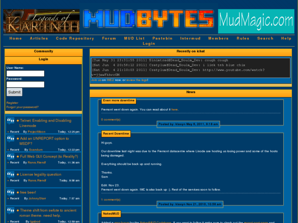Open the Full Web GUI Concept thread

click(49, 157)
